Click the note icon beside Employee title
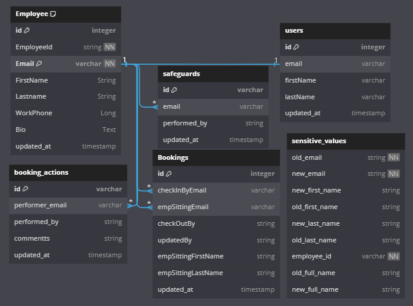This screenshot has width=413, height=306. pos(53,14)
